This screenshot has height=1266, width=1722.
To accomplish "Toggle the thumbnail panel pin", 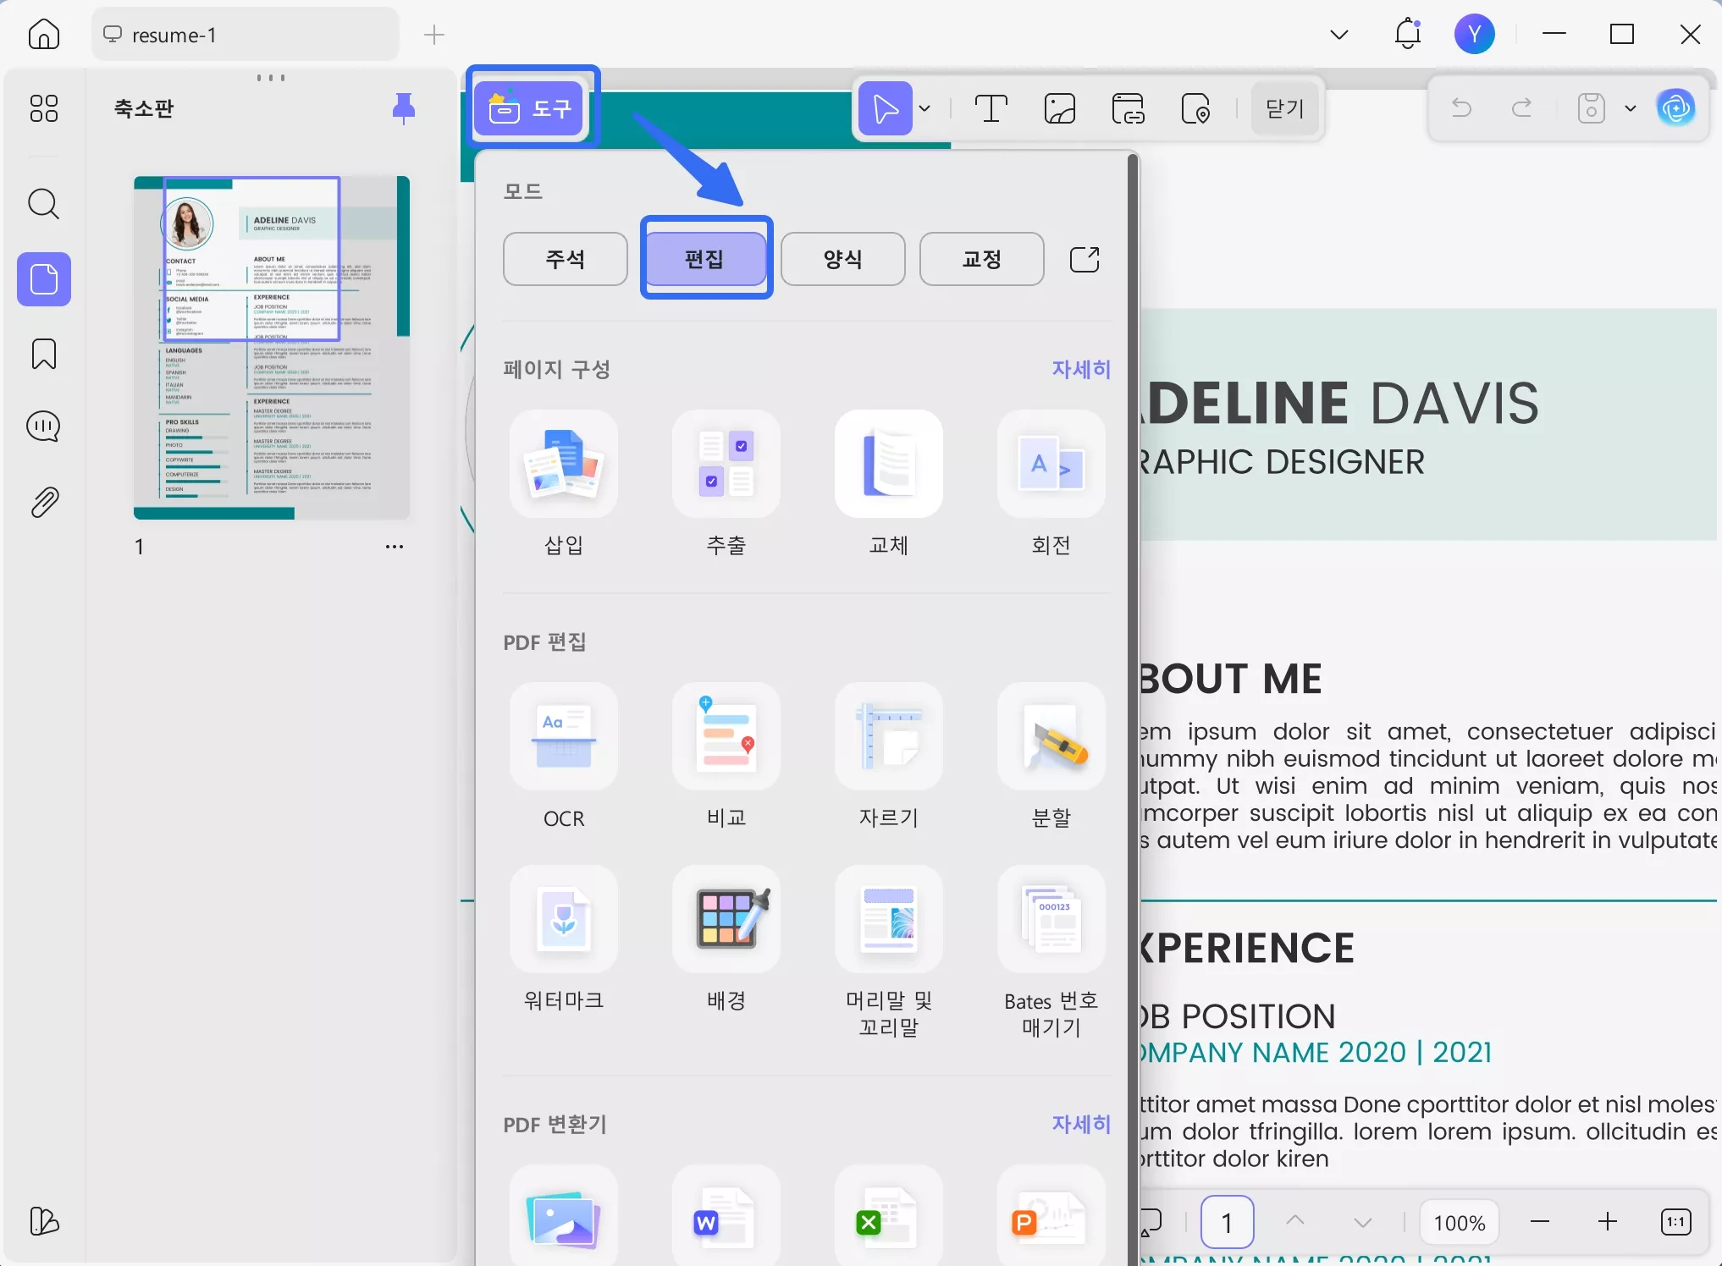I will coord(404,107).
